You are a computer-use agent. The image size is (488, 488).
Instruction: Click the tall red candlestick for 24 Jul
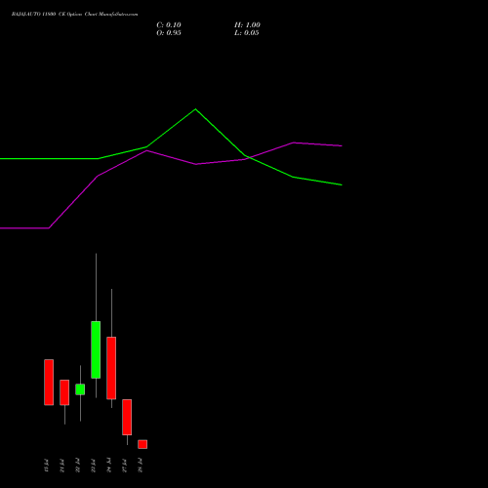point(111,368)
